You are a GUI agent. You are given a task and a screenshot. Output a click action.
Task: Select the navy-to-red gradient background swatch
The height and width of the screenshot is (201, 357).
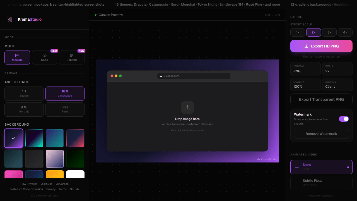(75, 138)
